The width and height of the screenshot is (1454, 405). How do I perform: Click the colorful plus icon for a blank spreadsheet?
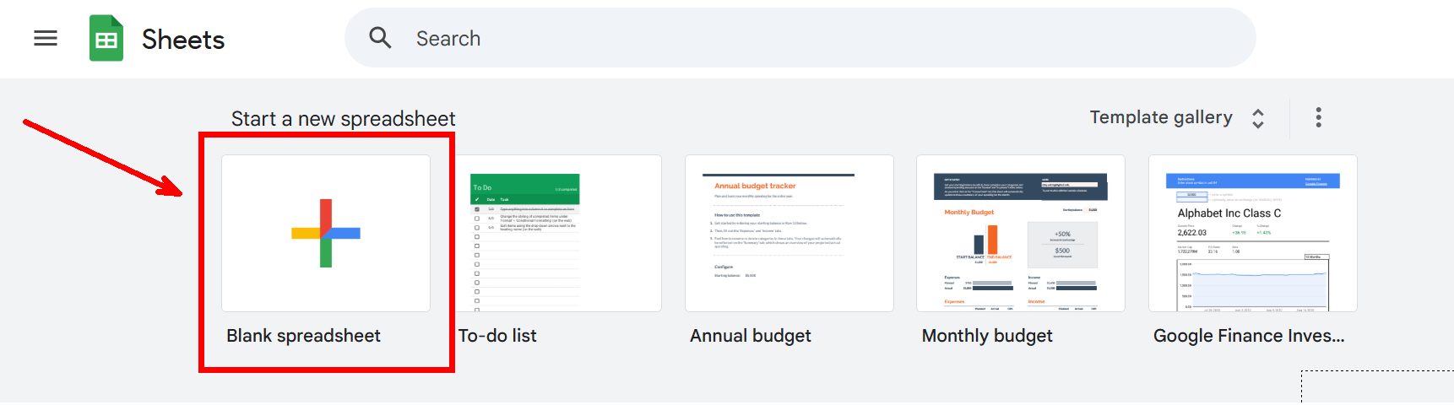[x=326, y=233]
